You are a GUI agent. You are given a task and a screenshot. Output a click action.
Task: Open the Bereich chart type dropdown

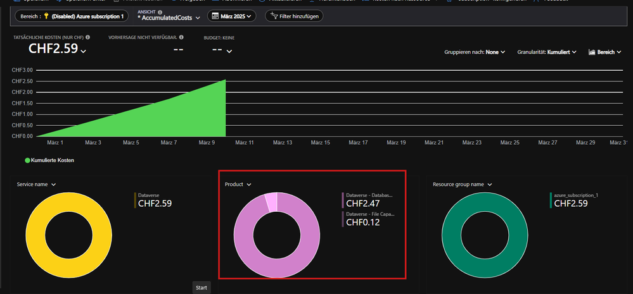tap(604, 52)
